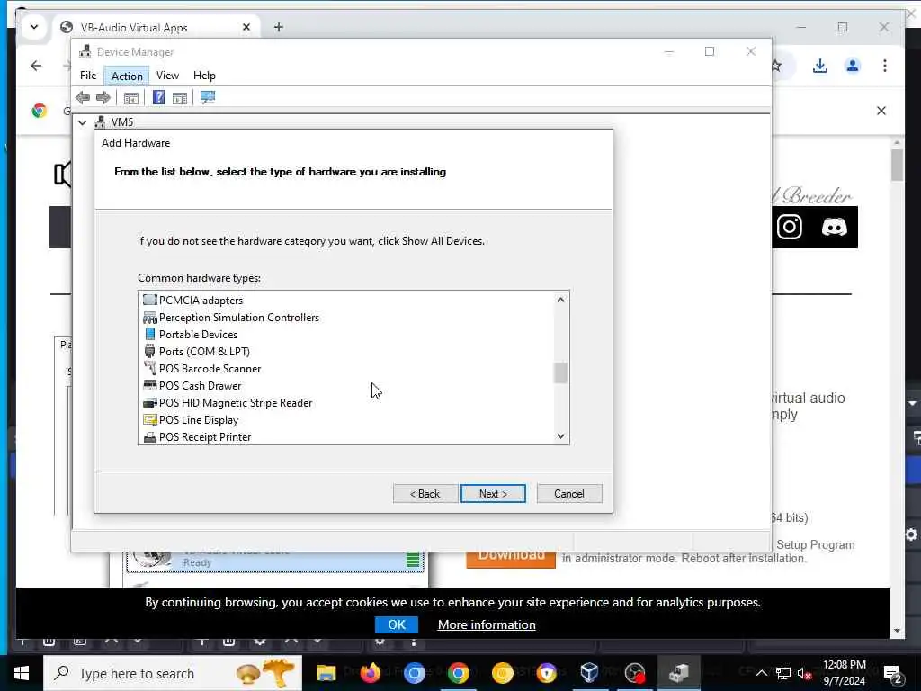Click the scan for hardware changes monitor icon
The height and width of the screenshot is (691, 921).
(x=208, y=97)
